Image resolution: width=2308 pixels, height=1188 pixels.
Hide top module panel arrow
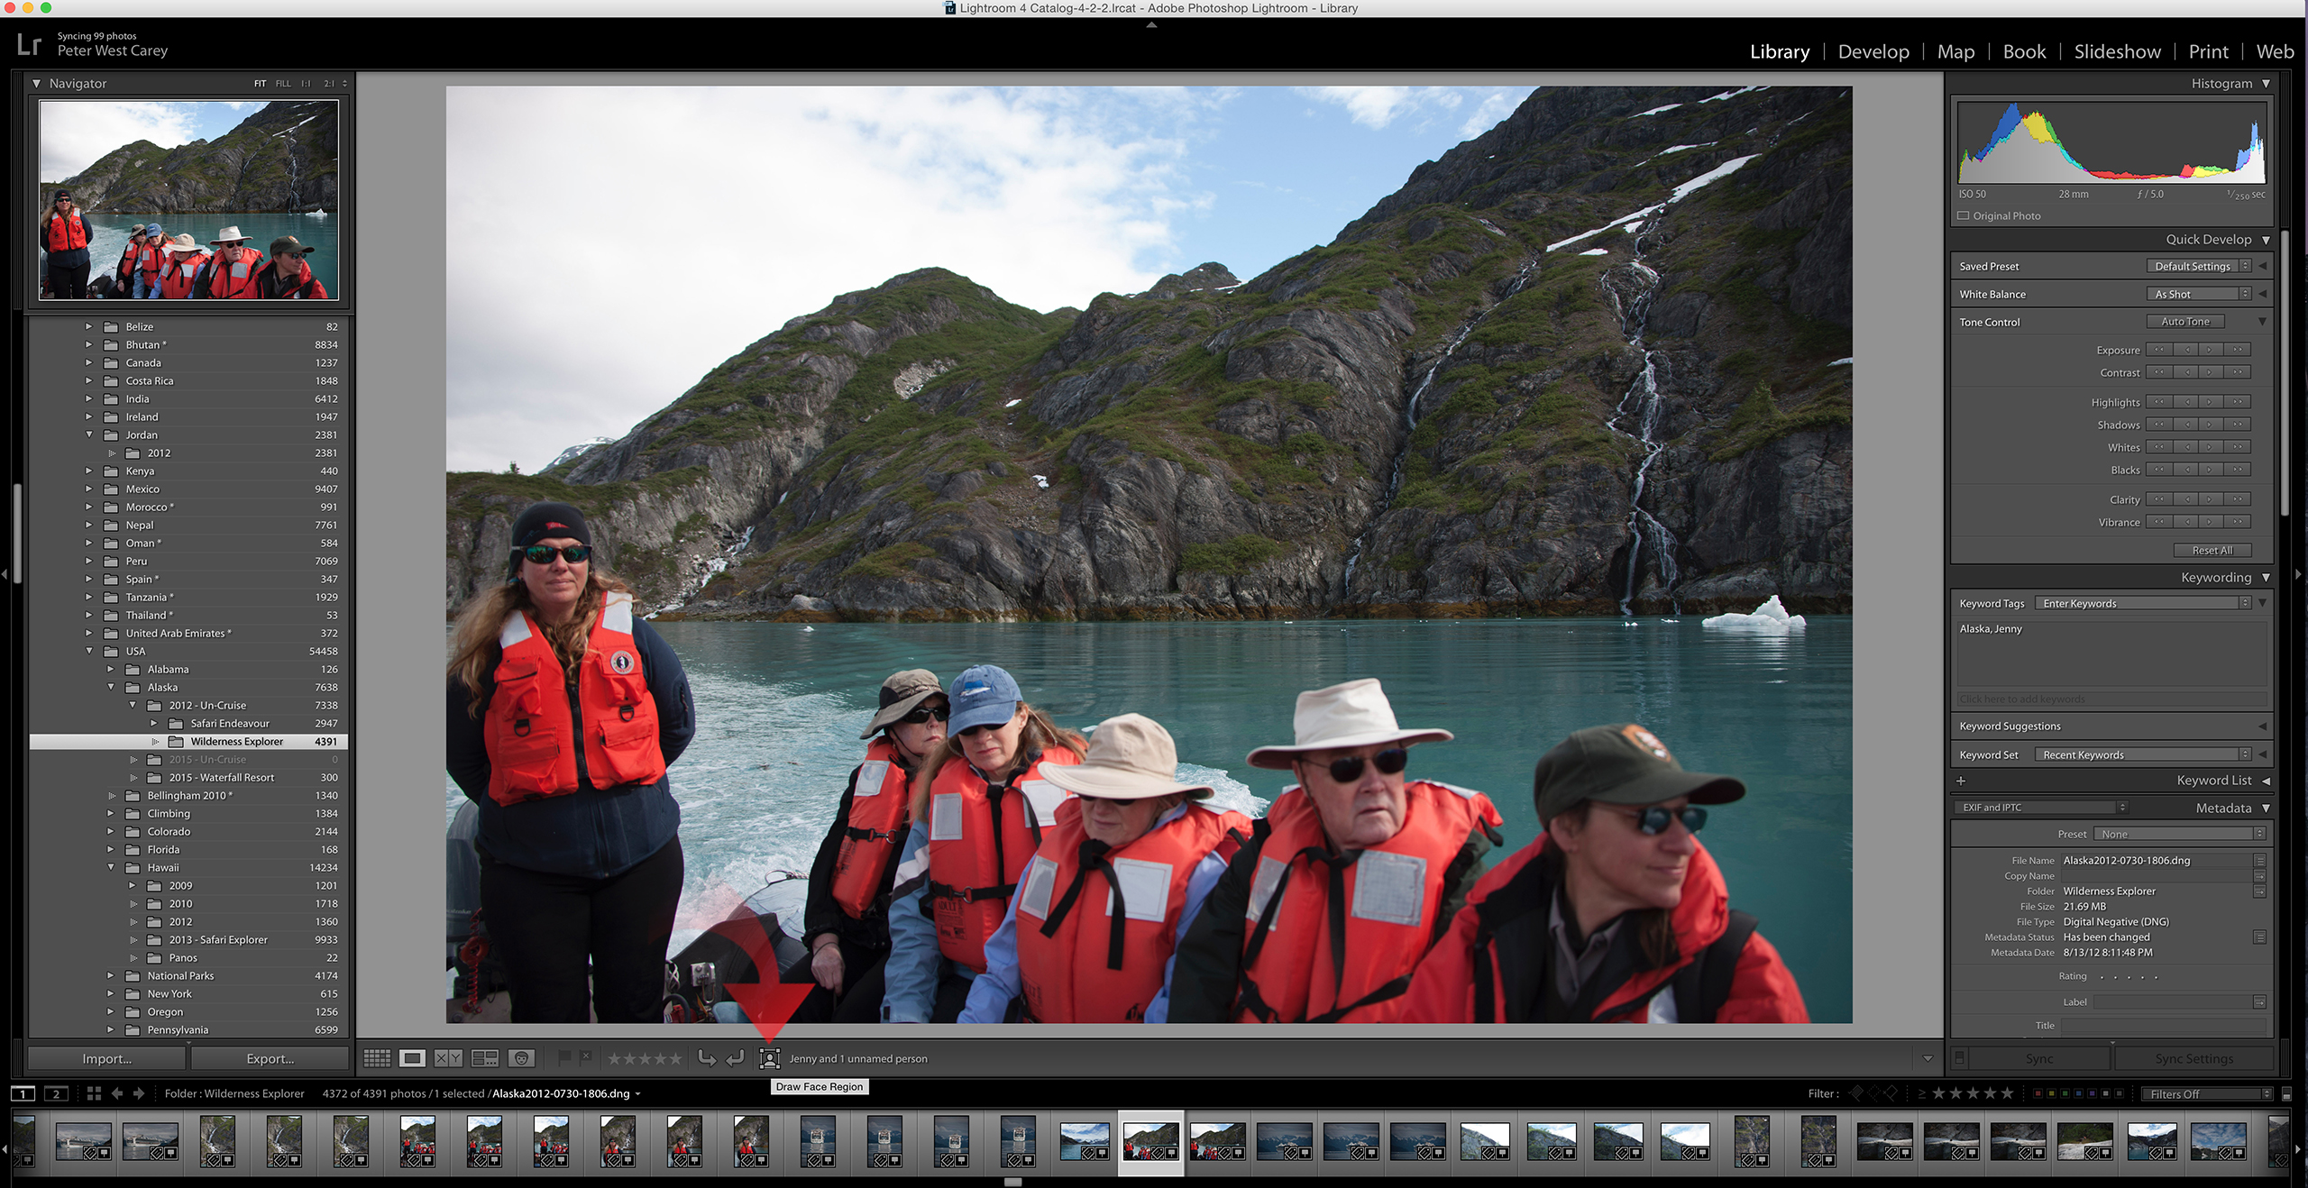pos(1151,25)
